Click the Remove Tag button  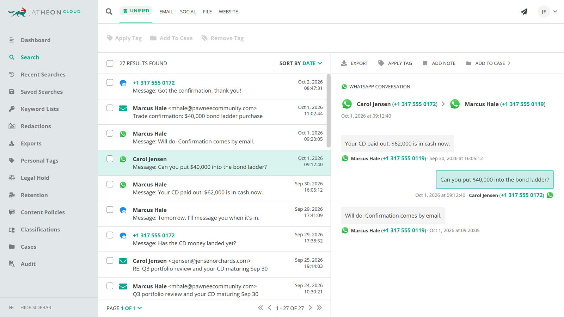pos(222,38)
